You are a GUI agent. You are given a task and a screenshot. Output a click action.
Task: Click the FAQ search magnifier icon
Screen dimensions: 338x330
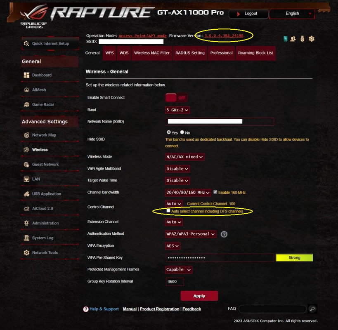[312, 309]
